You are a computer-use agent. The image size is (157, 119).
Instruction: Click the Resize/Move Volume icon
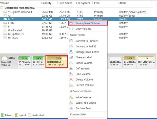tap(71, 23)
